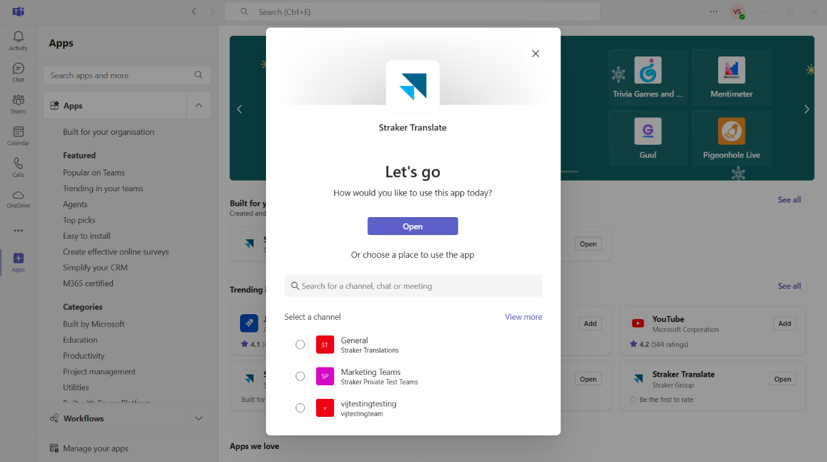Click the SP avatar for Marketing Teams
The width and height of the screenshot is (827, 462).
click(325, 376)
